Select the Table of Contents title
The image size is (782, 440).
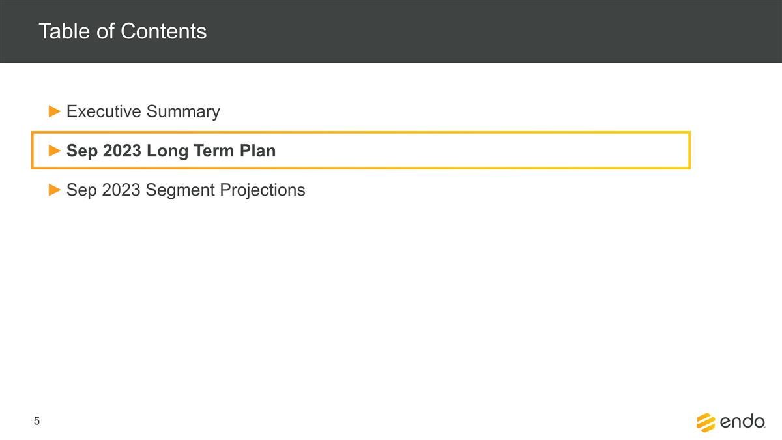coord(123,31)
